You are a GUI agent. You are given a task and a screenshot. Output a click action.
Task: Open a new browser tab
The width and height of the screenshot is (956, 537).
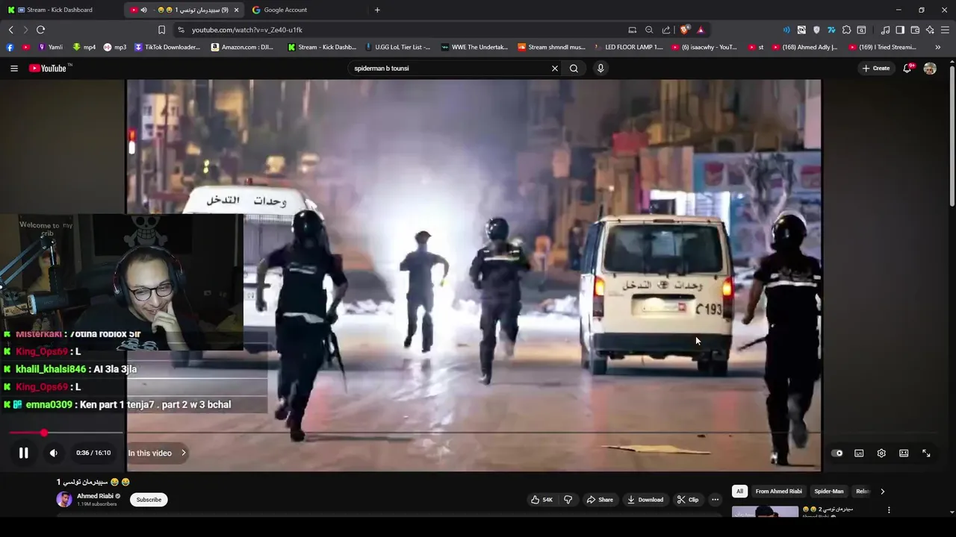(377, 10)
